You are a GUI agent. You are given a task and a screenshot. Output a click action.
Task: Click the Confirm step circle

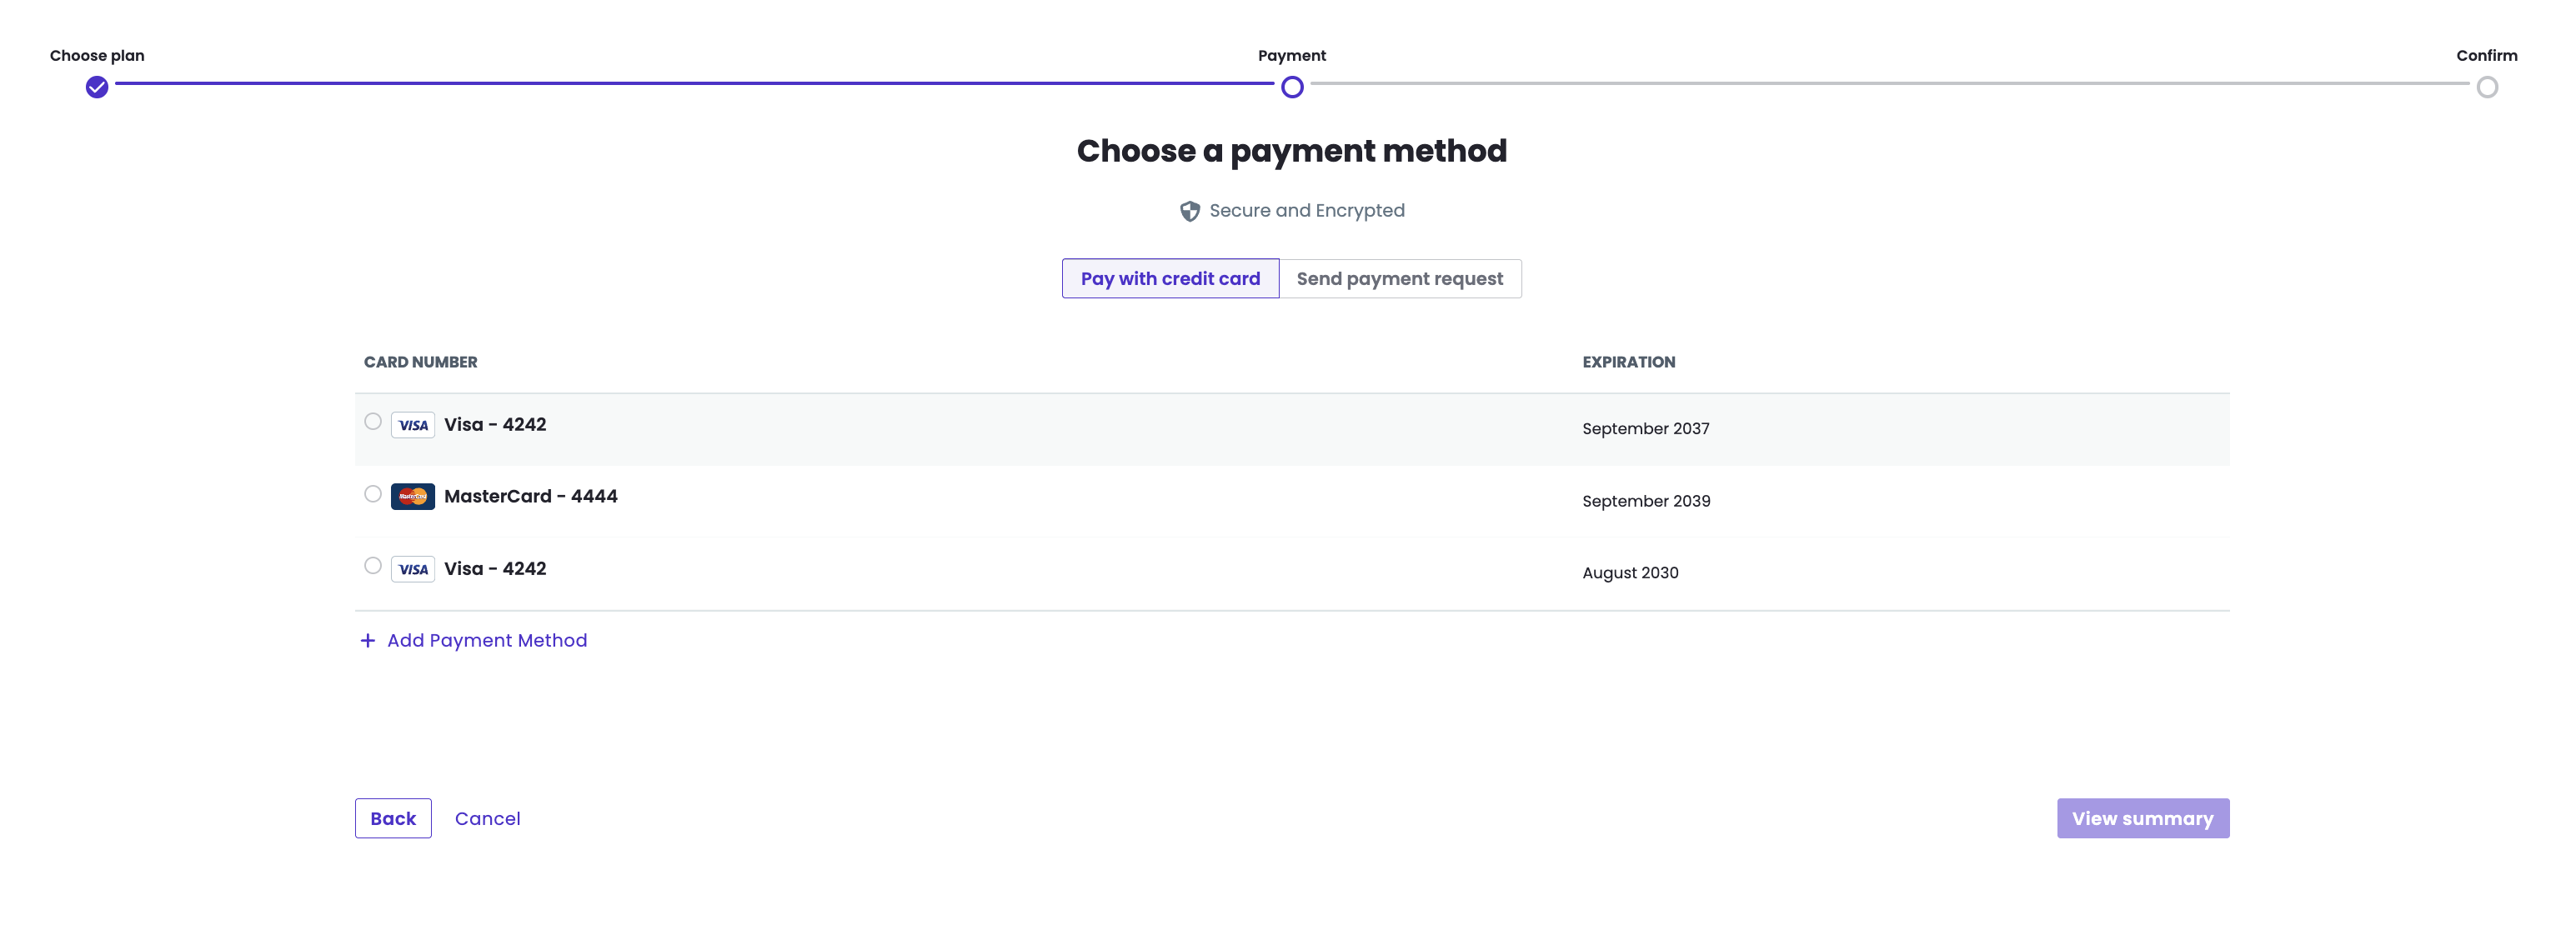pos(2488,87)
